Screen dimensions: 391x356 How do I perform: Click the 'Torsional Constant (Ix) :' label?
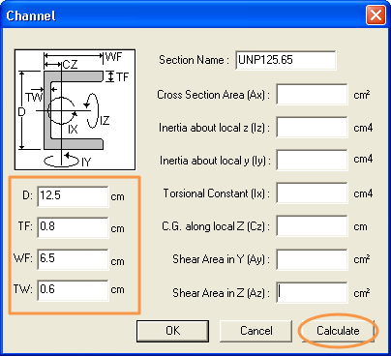tap(217, 193)
